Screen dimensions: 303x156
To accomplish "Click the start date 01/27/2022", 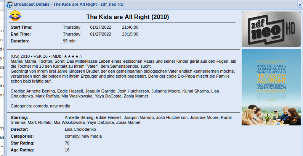I will [x=101, y=27].
